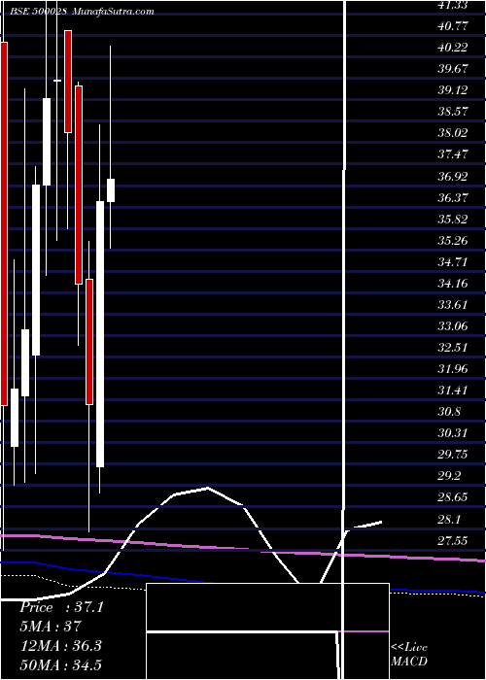Click the 40.22 price axis label
This screenshot has width=486, height=680.
452,48
